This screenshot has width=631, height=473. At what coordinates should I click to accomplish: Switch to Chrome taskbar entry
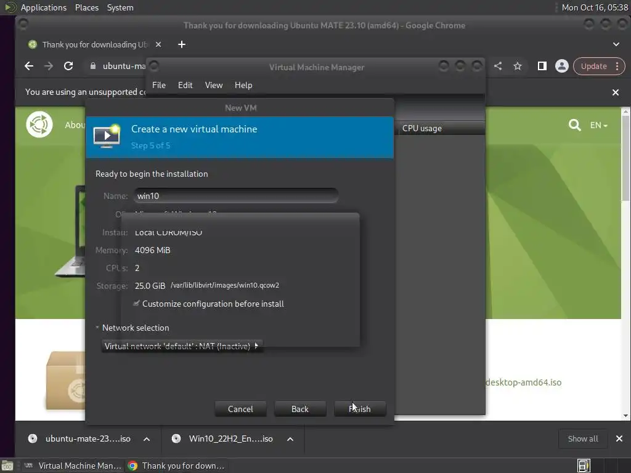pyautogui.click(x=176, y=466)
